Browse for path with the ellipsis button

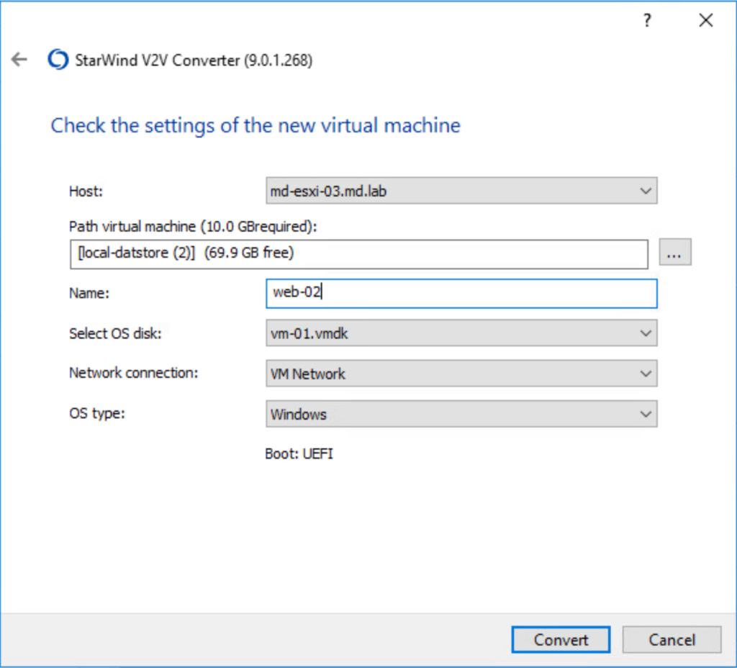tap(675, 253)
